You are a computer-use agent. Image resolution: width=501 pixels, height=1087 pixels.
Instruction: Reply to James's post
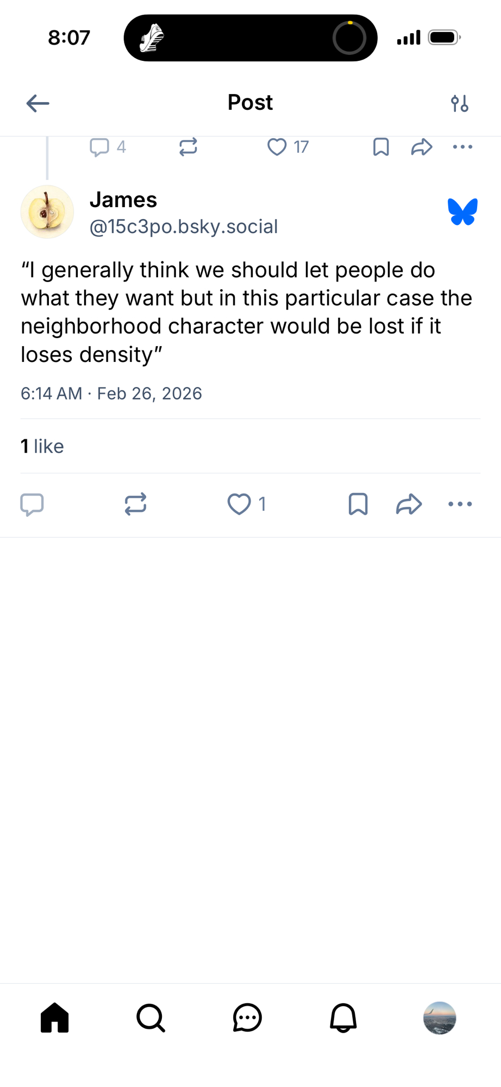pos(32,504)
